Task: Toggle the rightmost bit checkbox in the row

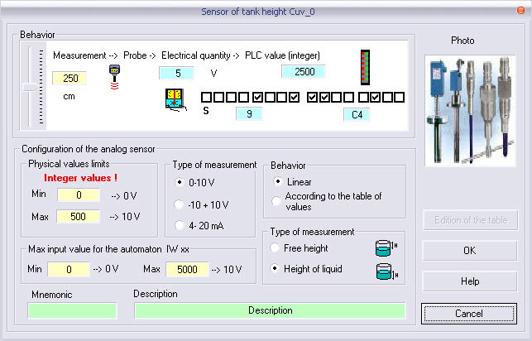Action: [x=398, y=98]
